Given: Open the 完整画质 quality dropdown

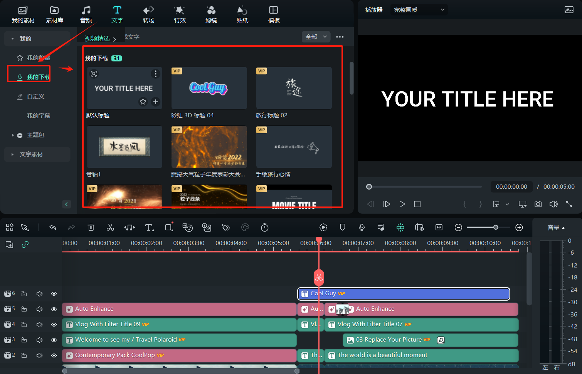Looking at the screenshot, I should tap(419, 10).
